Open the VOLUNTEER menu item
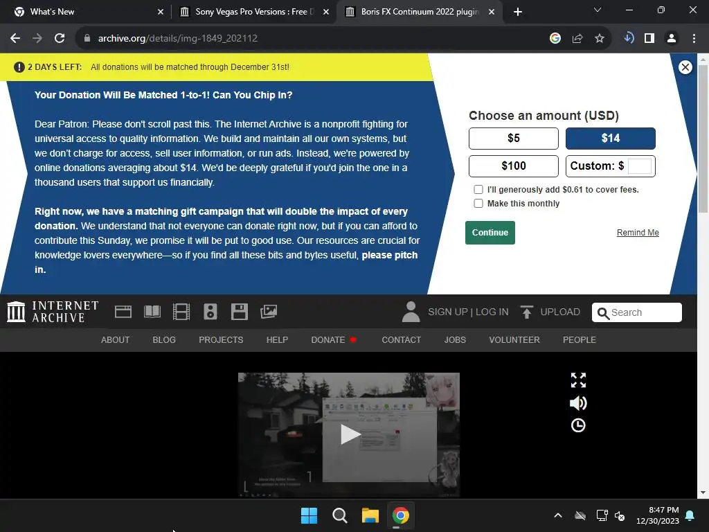 514,339
